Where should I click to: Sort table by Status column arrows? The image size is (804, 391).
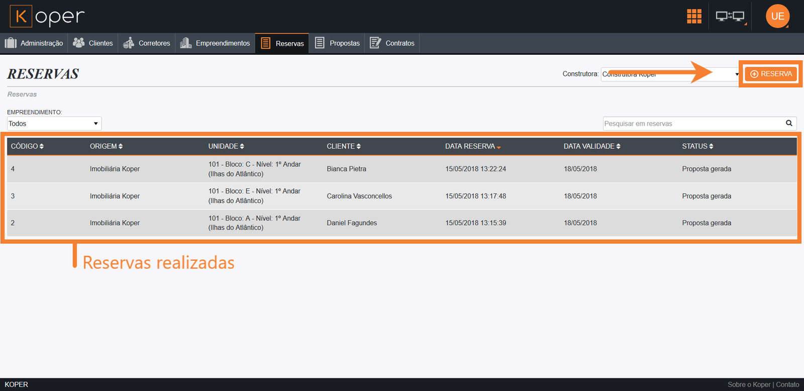tap(711, 146)
